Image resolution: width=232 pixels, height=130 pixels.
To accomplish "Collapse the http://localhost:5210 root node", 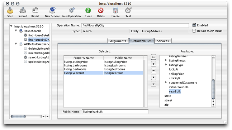I will coord(11,26).
